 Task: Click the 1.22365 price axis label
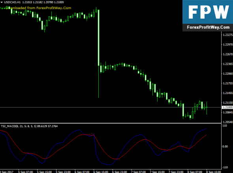coord(227,64)
